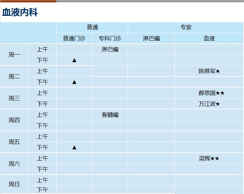
Task: Select the 普通门诊 column header
Action: pyautogui.click(x=74, y=38)
